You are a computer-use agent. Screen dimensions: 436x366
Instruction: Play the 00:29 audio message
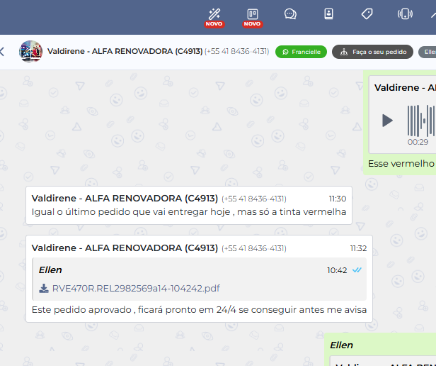tap(387, 121)
